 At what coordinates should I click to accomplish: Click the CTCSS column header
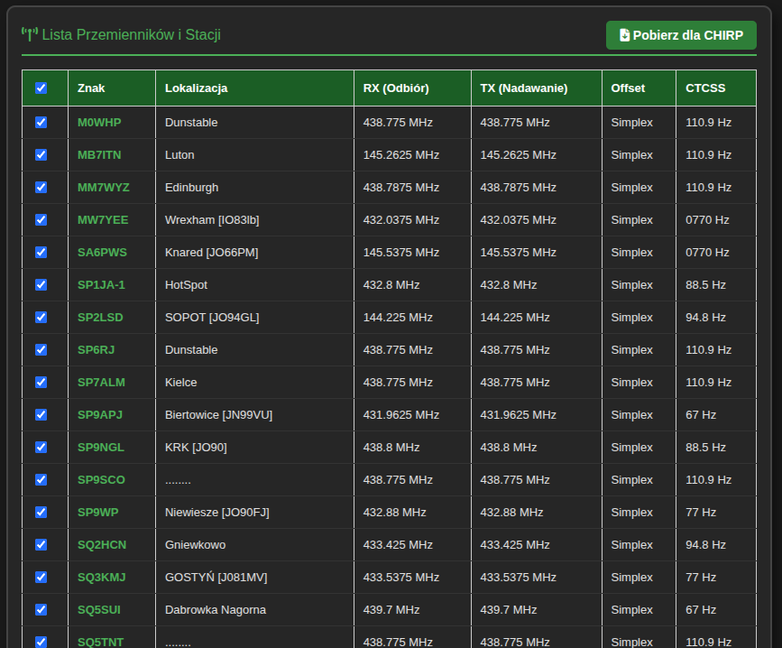pyautogui.click(x=704, y=88)
